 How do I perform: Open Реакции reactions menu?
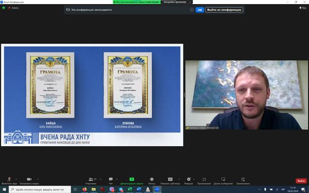(x=189, y=181)
